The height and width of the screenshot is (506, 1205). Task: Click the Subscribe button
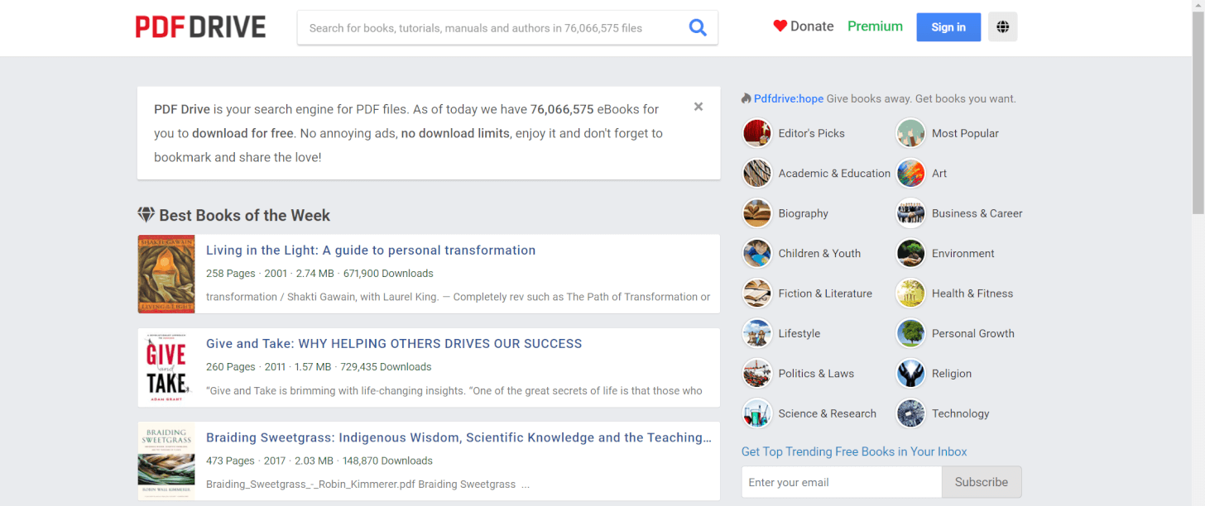tap(982, 482)
